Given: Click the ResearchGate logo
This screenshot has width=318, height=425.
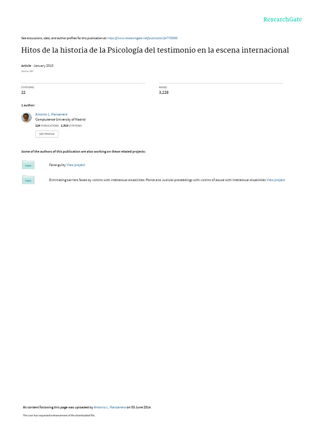Looking at the screenshot, I should [282, 20].
